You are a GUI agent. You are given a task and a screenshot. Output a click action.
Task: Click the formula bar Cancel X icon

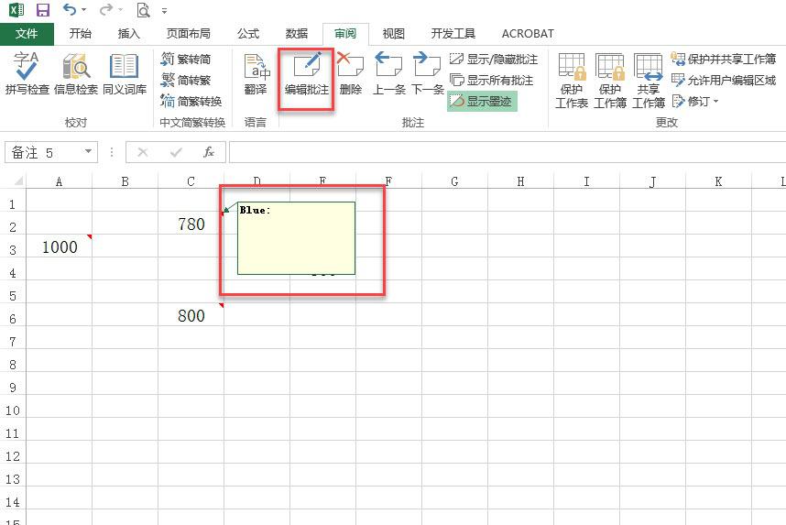[143, 152]
